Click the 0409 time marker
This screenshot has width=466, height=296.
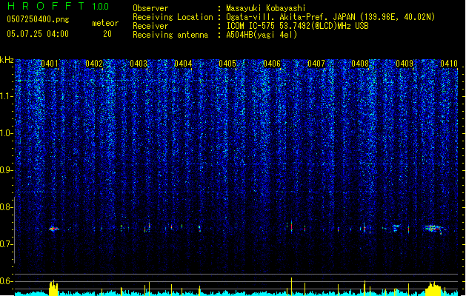[405, 64]
